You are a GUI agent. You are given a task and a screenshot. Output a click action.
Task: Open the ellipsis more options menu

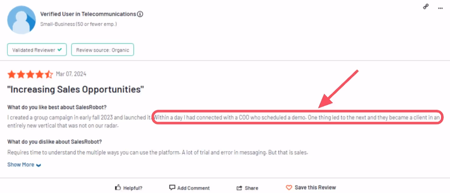pyautogui.click(x=440, y=8)
